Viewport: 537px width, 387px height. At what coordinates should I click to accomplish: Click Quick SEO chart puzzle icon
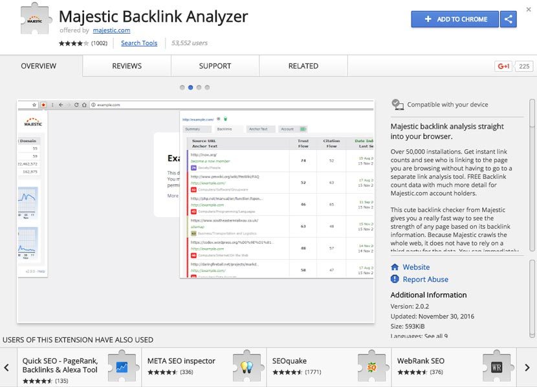(x=123, y=367)
